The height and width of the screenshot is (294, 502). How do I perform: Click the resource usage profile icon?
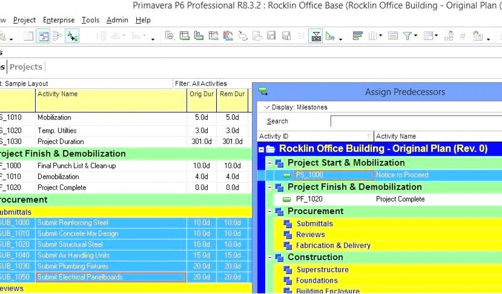[x=199, y=36]
